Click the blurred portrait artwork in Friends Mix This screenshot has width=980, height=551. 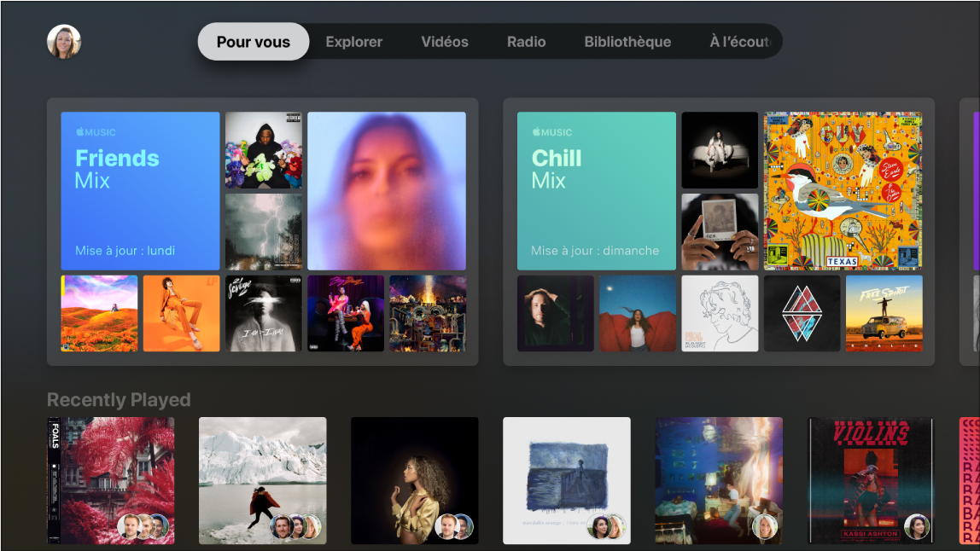pyautogui.click(x=386, y=189)
